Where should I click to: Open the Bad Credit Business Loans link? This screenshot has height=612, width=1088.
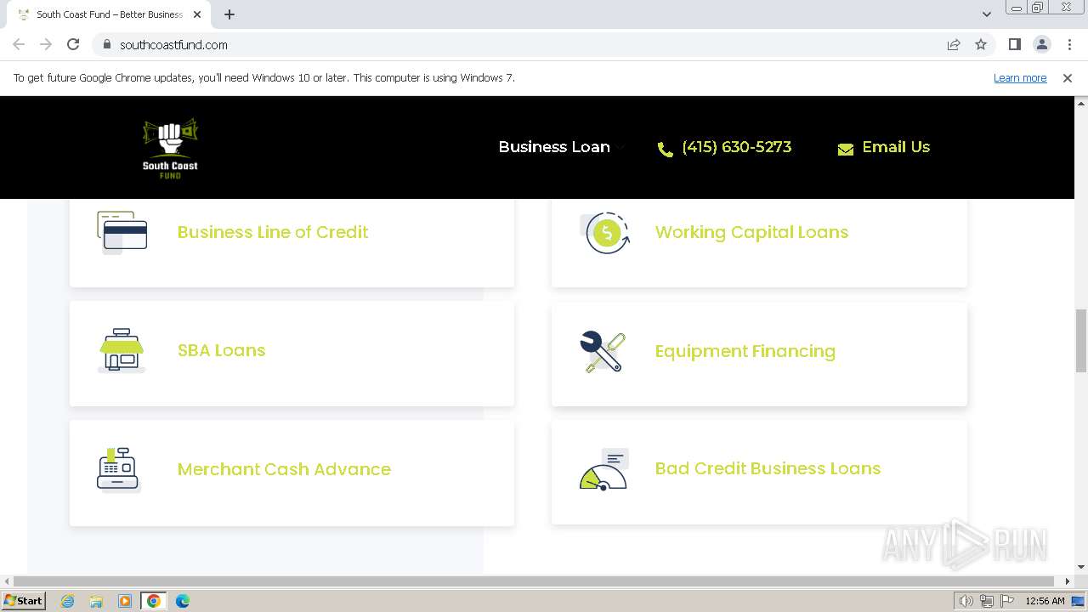click(768, 468)
